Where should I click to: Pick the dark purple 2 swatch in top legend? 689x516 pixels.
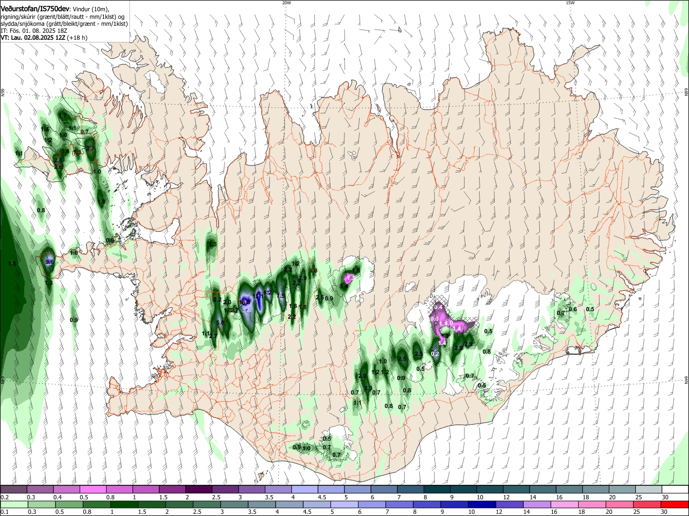(199, 489)
